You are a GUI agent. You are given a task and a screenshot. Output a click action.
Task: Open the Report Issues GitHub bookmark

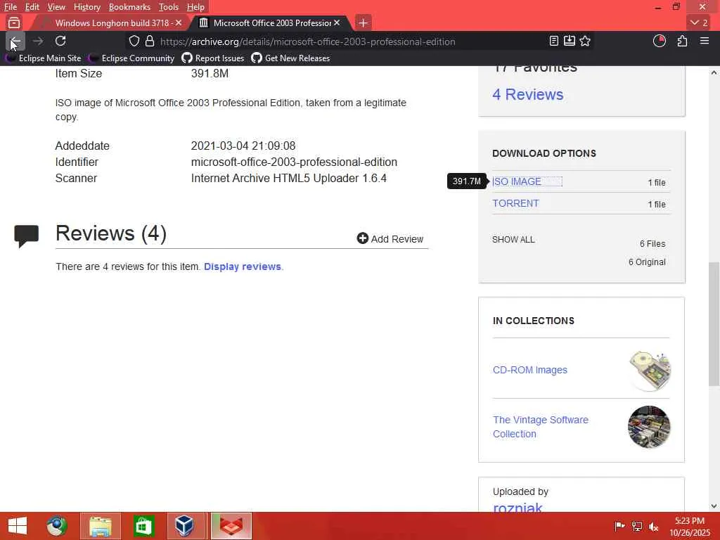point(213,58)
